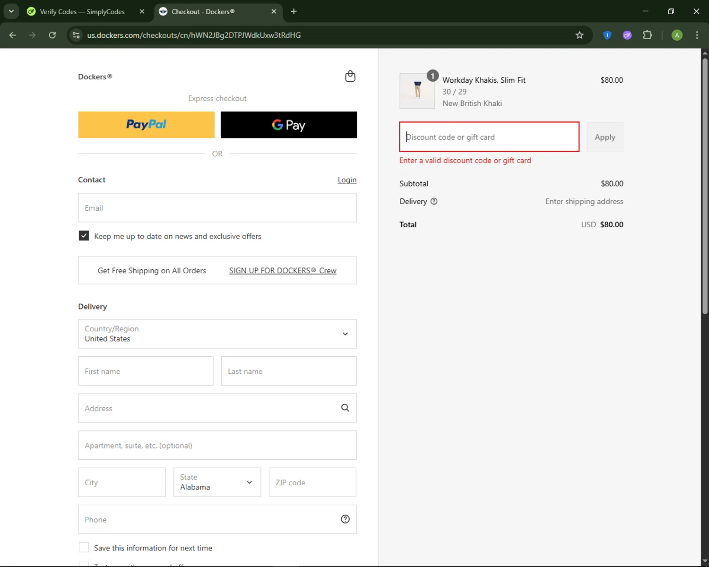Click the 'Express checkout' label
The width and height of the screenshot is (709, 567).
[217, 98]
